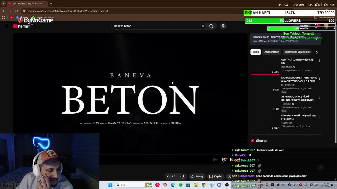Open options for KARMA|DOCUMENTARY video

point(320,78)
